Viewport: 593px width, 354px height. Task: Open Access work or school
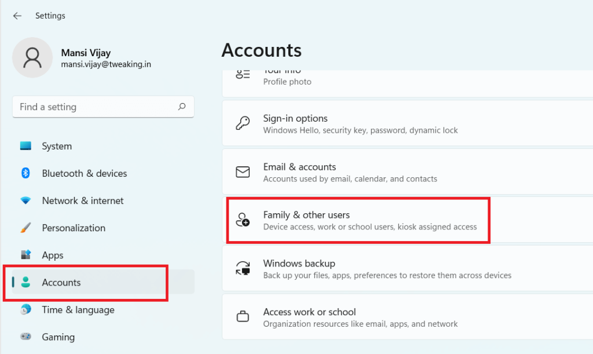pyautogui.click(x=407, y=317)
